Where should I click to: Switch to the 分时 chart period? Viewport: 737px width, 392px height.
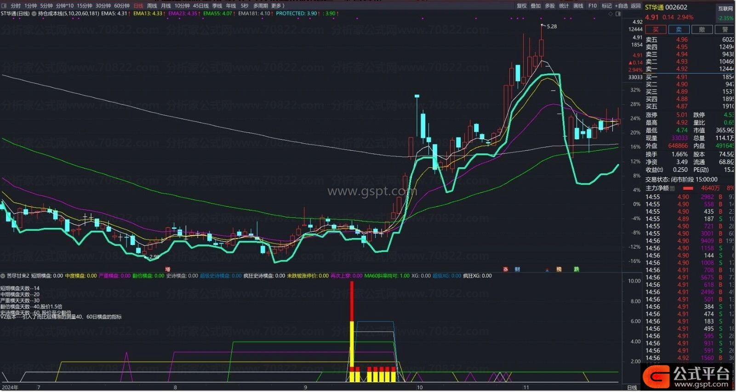pyautogui.click(x=16, y=6)
